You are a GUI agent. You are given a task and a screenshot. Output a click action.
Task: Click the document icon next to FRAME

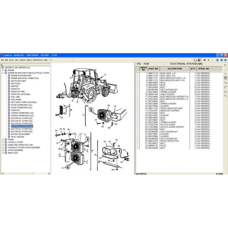pos(6,140)
